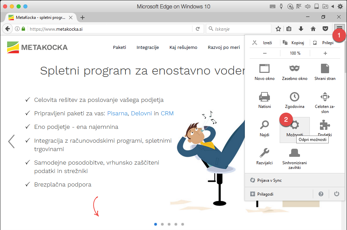Click the URL address bar
Viewport: 347px width, 230px height.
click(x=110, y=29)
